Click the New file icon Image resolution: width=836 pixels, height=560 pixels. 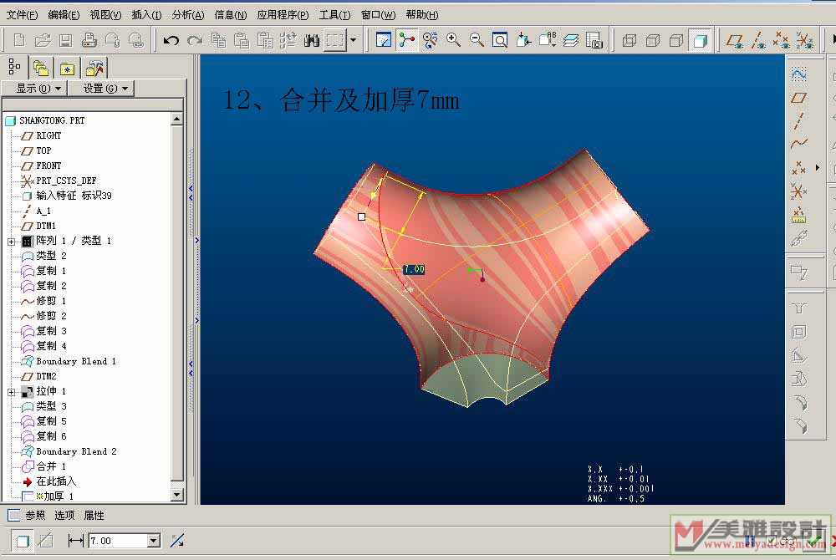tap(19, 40)
